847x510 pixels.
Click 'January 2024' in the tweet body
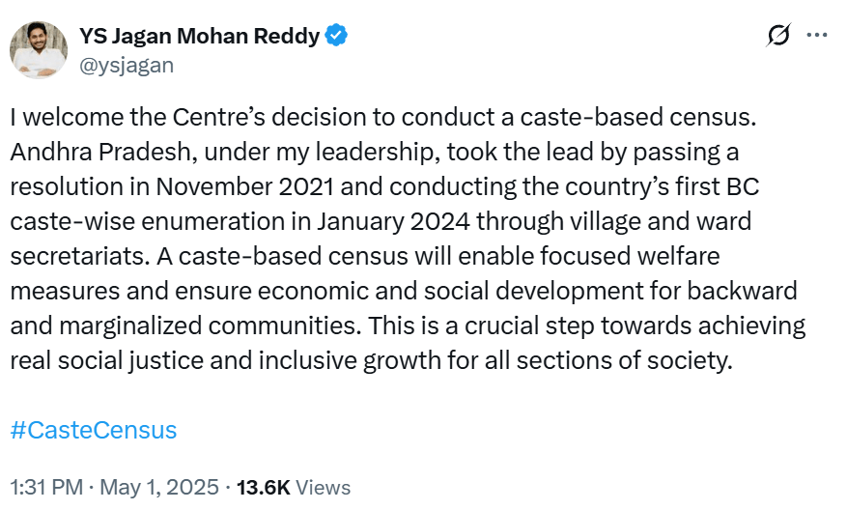point(393,221)
